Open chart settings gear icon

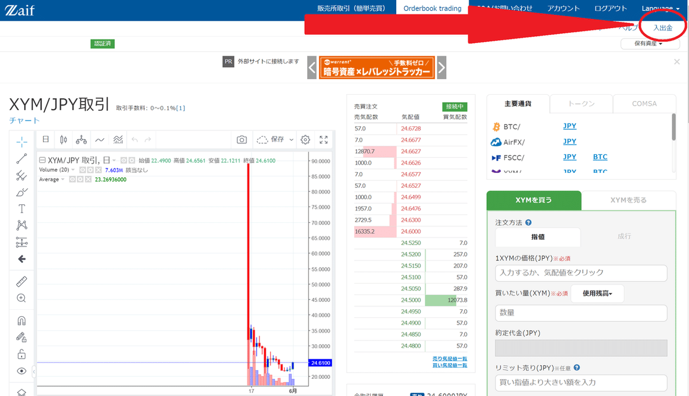point(305,139)
